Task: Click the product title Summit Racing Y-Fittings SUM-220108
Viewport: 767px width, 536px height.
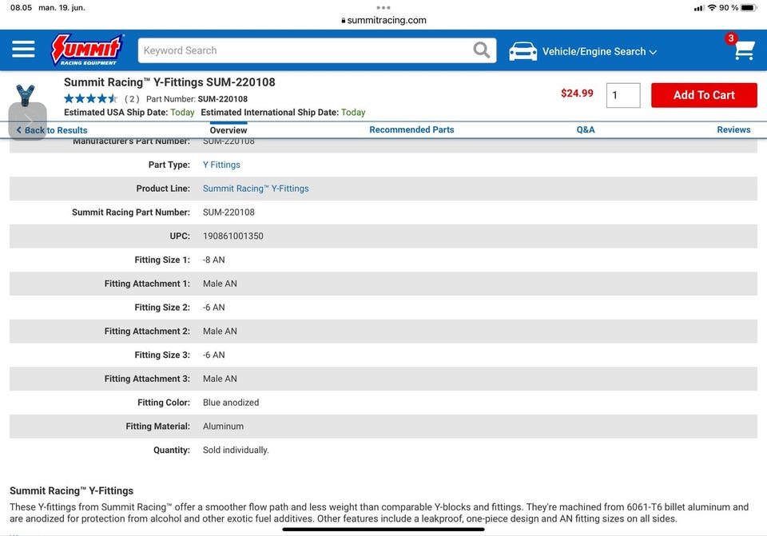Action: click(x=169, y=82)
